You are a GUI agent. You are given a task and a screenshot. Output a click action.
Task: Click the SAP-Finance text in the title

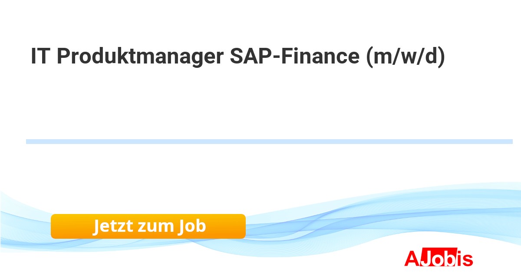click(295, 57)
